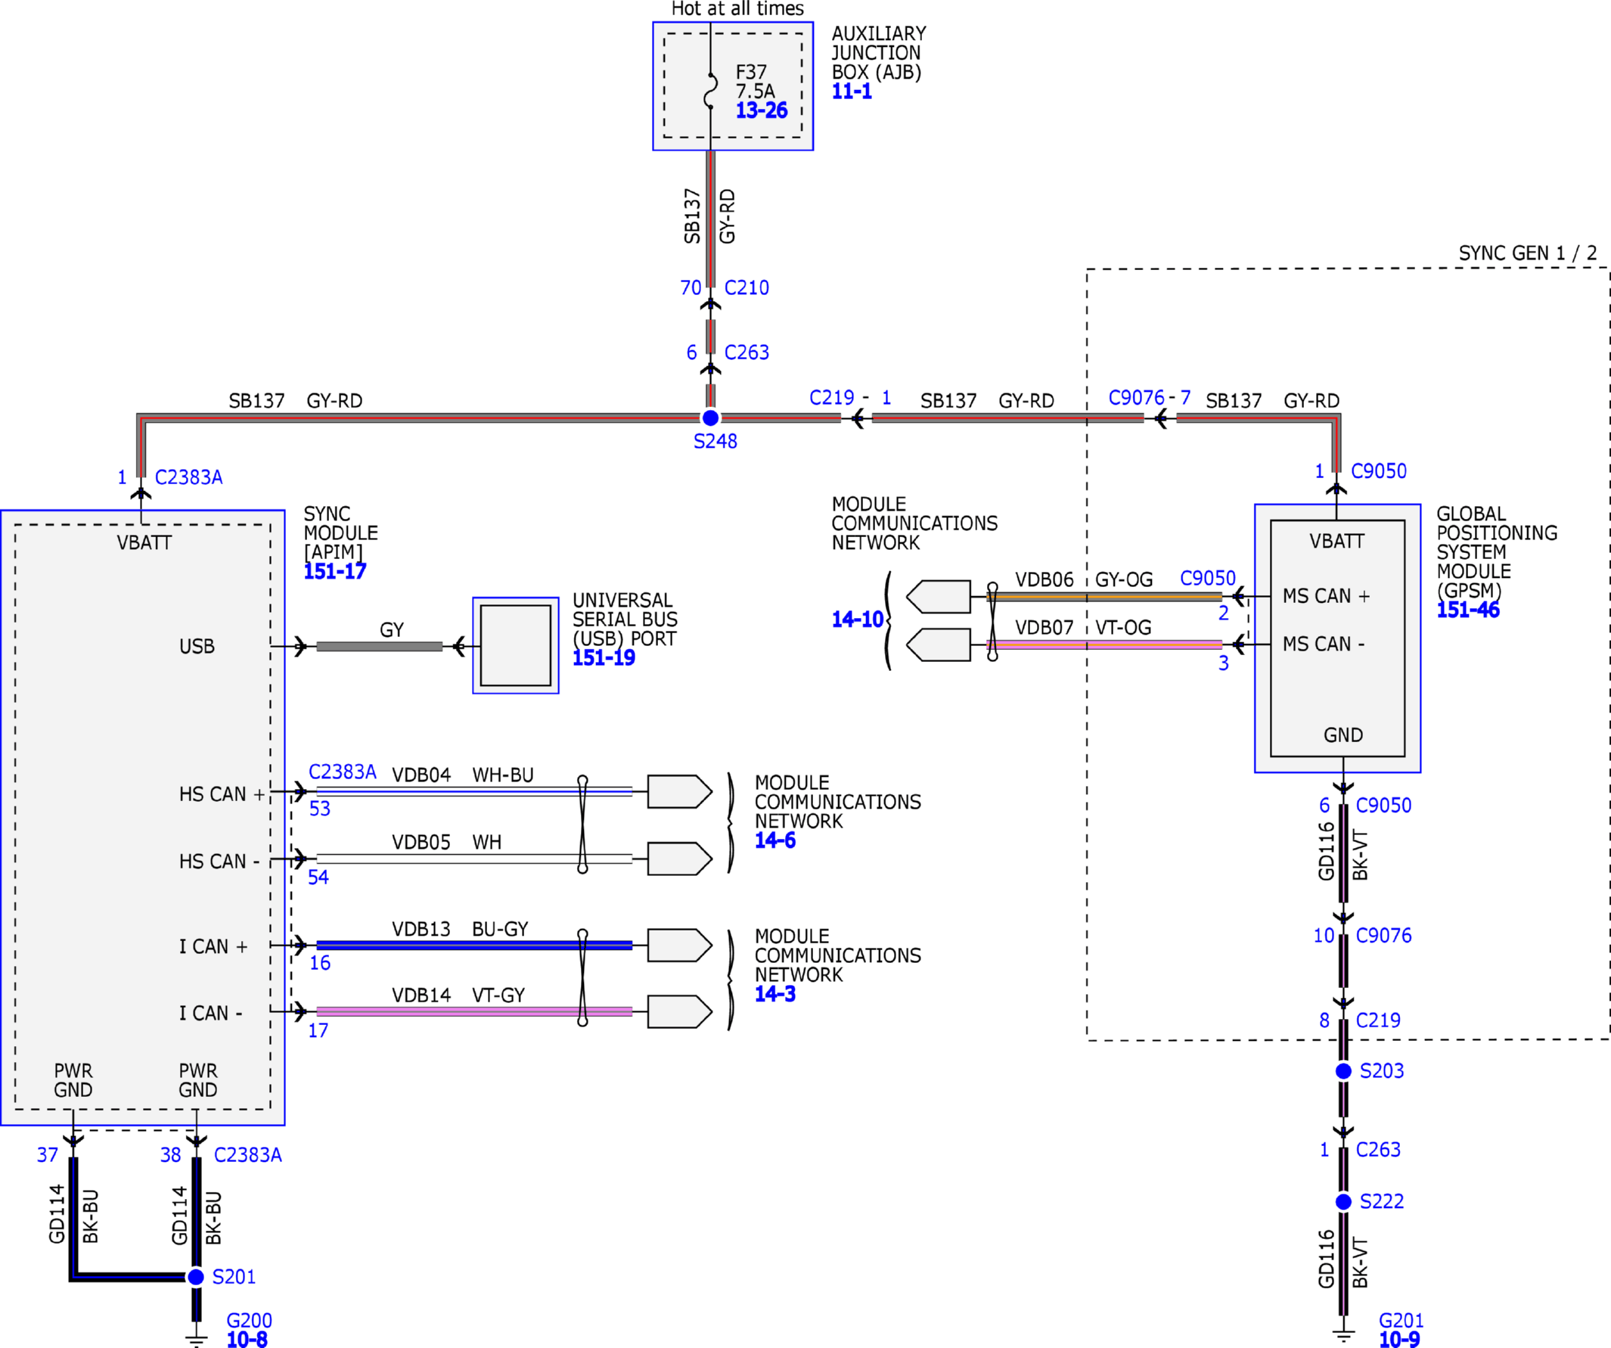Click the VDB14 VT-GY network arrow symbol

(x=680, y=1011)
